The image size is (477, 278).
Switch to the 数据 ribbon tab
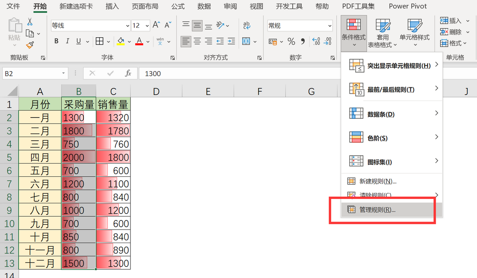204,6
